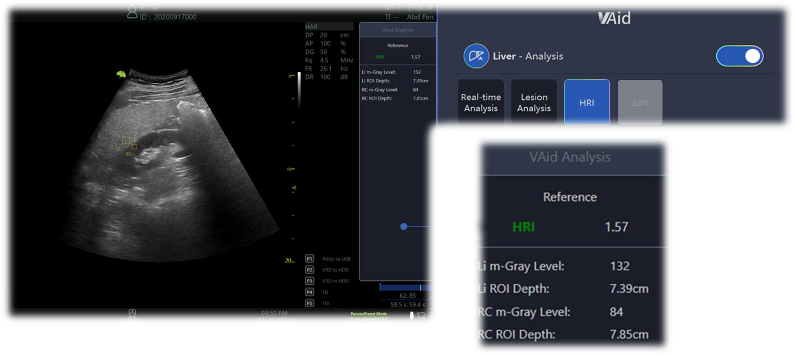Viewport: 795px width, 355px height.
Task: Click the 20 mark on the depth scale
Action: 289,261
